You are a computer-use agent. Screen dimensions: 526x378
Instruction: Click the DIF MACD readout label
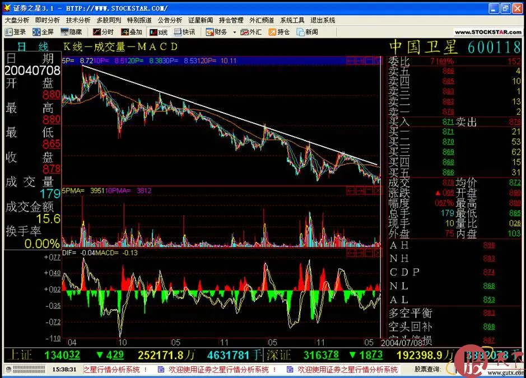(x=69, y=253)
